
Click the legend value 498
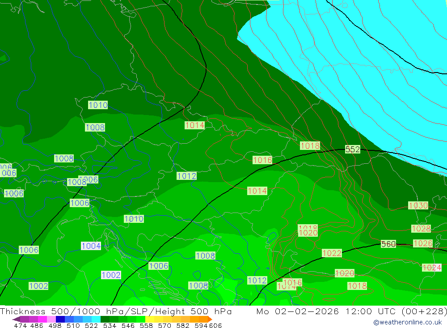coord(55,326)
